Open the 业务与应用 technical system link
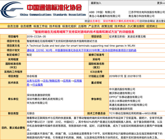 click(x=33, y=81)
